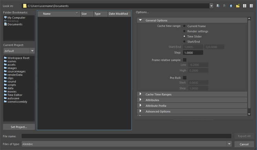Viewport: 257px width, 150px height.
Task: Open My Computer bookmark
Action: coord(16,18)
